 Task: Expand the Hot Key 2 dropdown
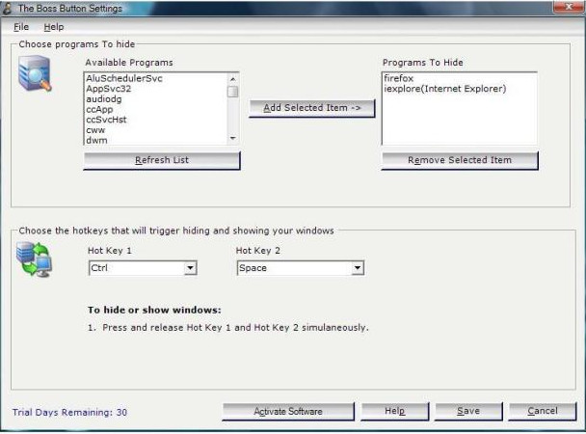357,268
